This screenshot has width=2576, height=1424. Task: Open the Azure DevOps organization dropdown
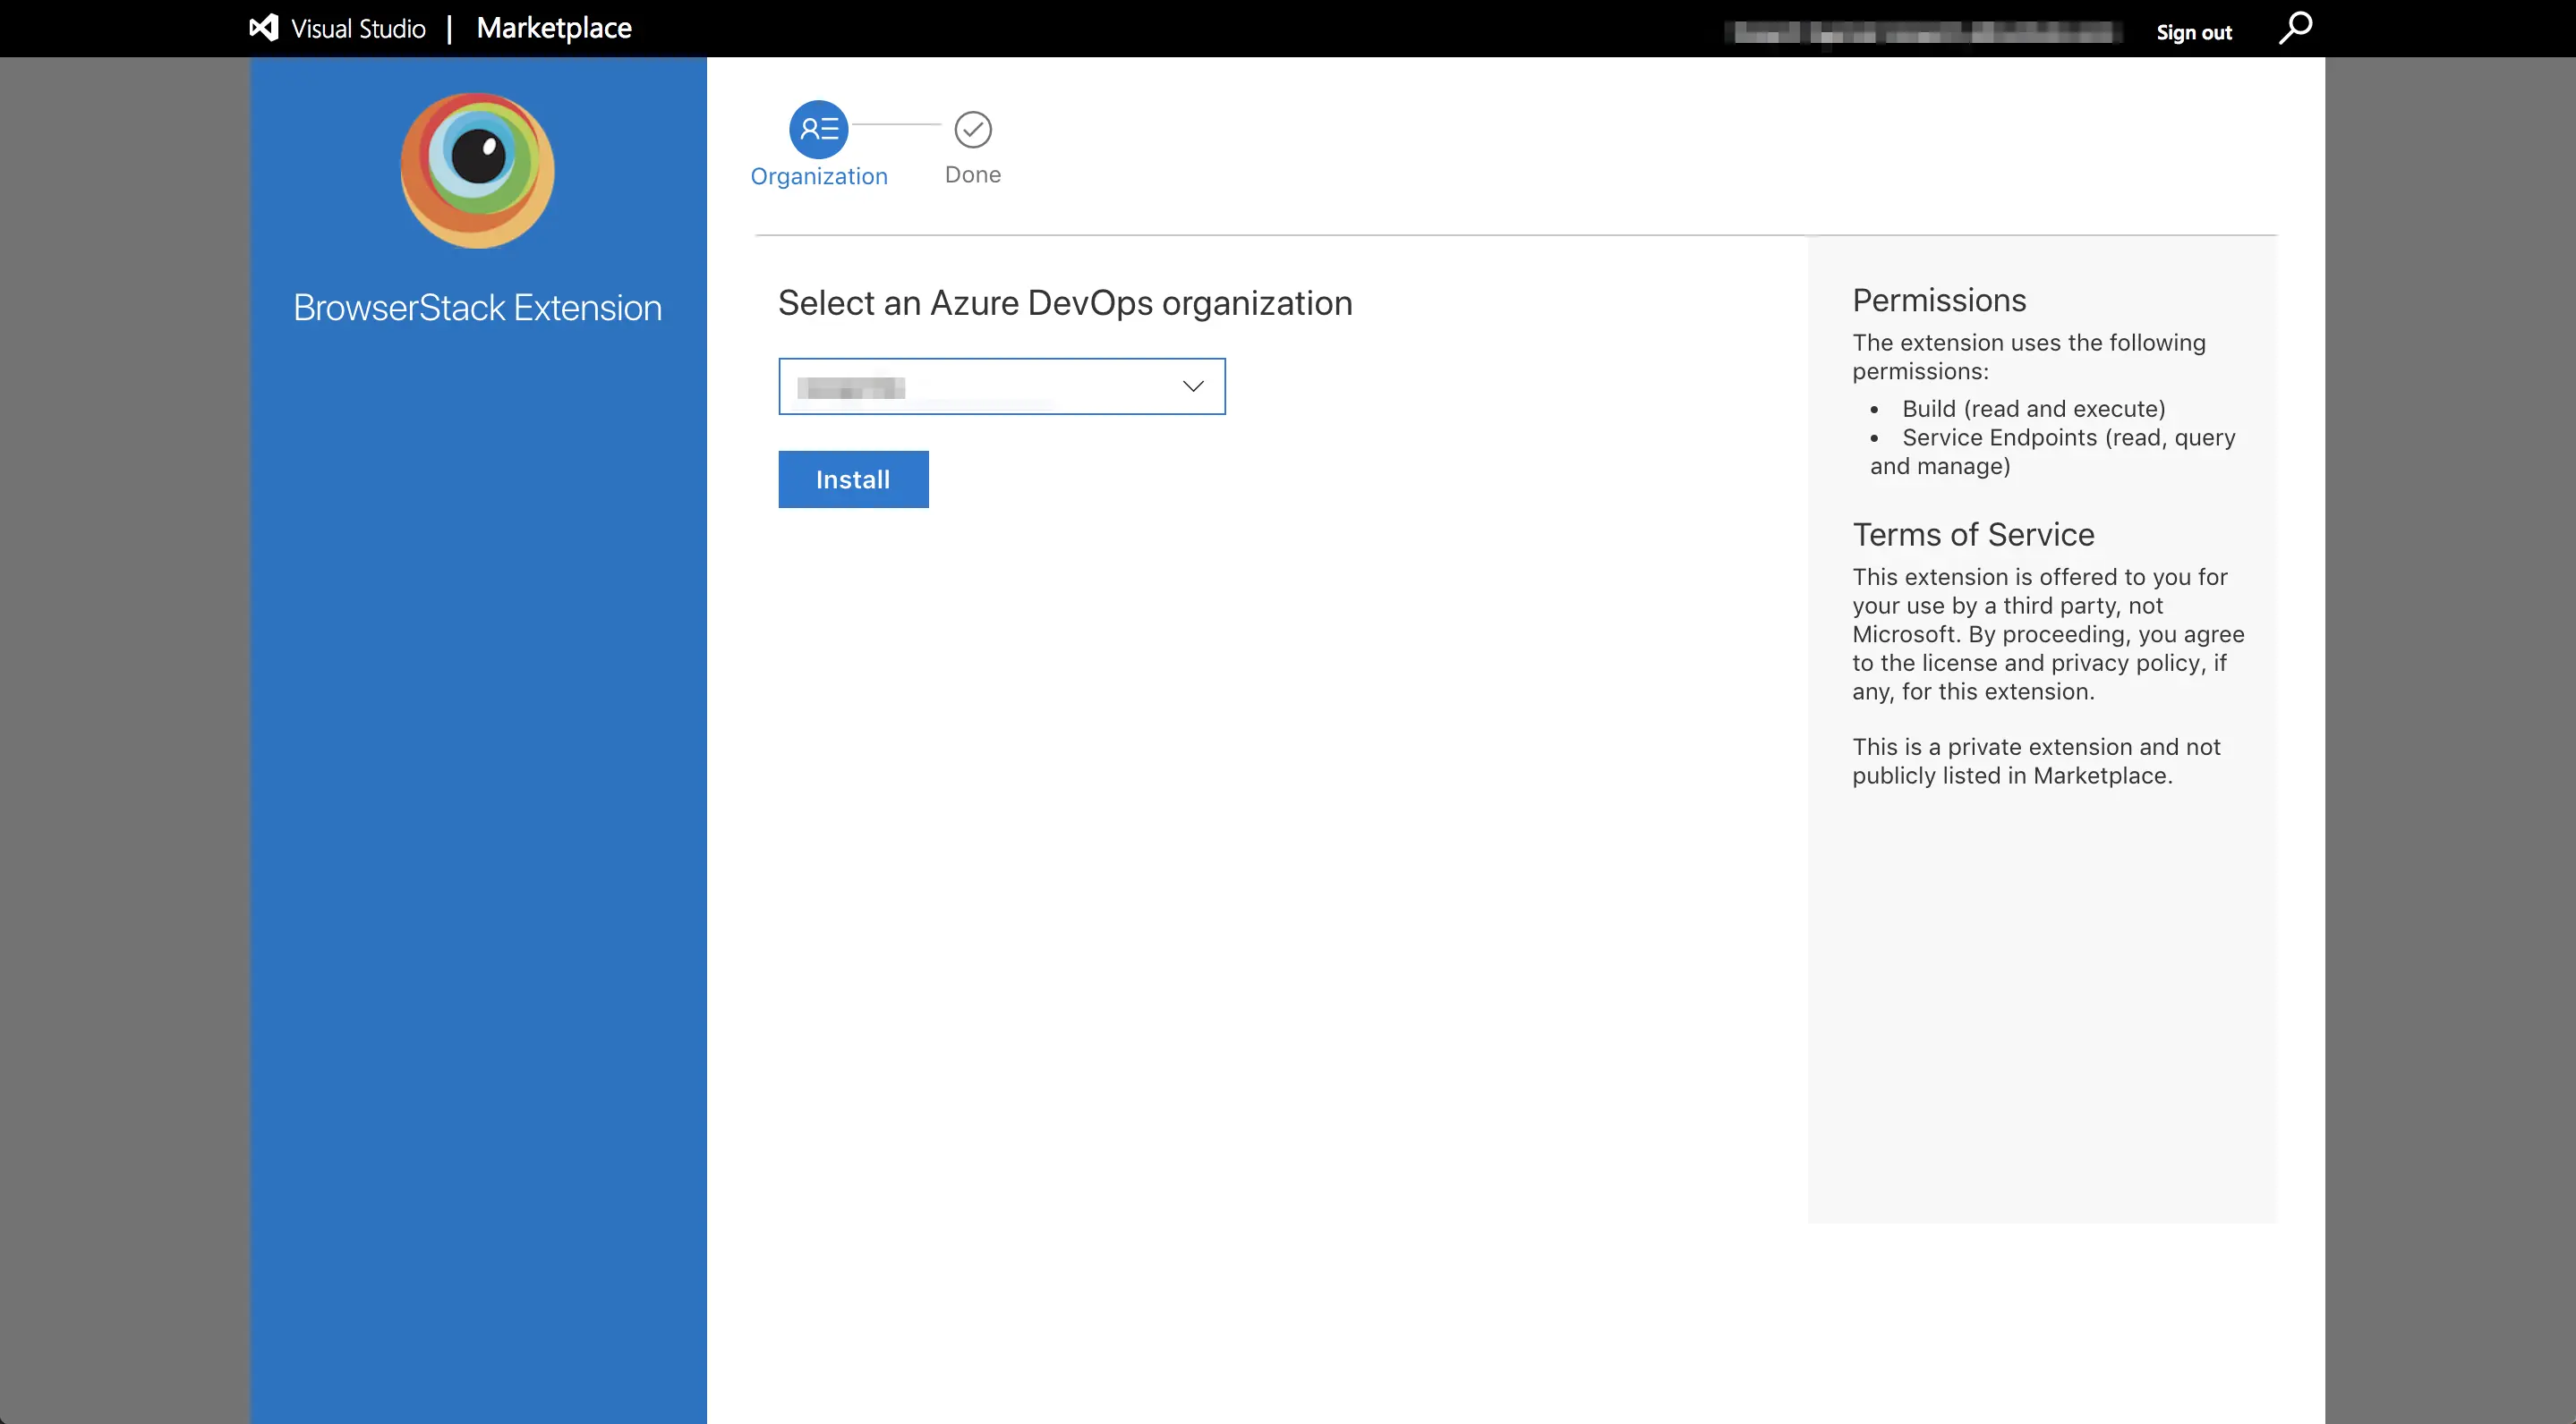click(1001, 386)
